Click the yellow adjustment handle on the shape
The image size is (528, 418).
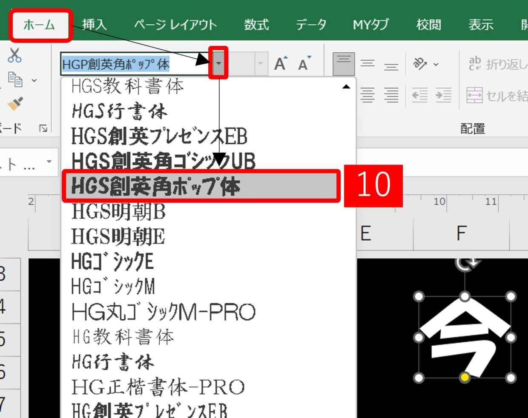[x=465, y=377]
